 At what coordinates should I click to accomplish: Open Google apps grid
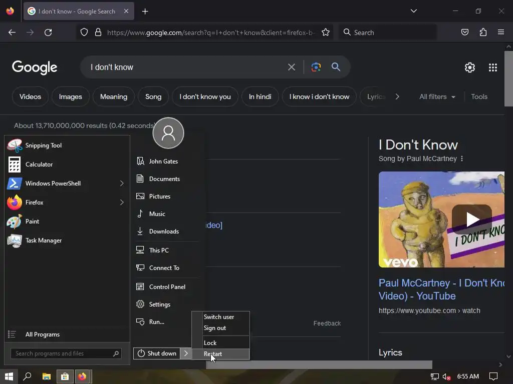point(493,67)
